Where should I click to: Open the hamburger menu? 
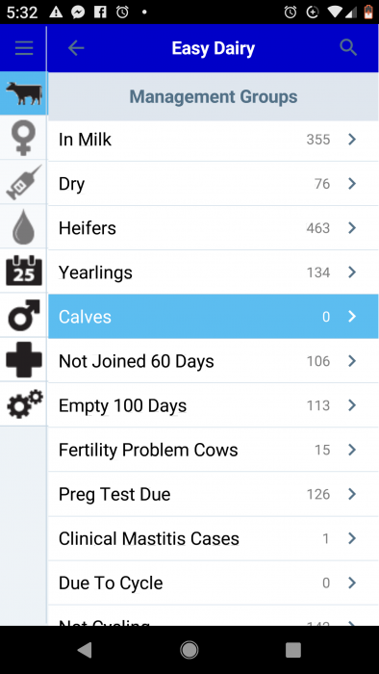24,48
